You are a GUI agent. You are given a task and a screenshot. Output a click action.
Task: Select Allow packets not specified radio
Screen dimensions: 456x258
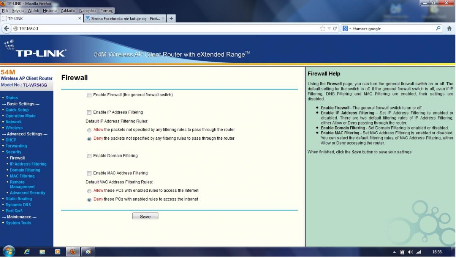tap(89, 130)
